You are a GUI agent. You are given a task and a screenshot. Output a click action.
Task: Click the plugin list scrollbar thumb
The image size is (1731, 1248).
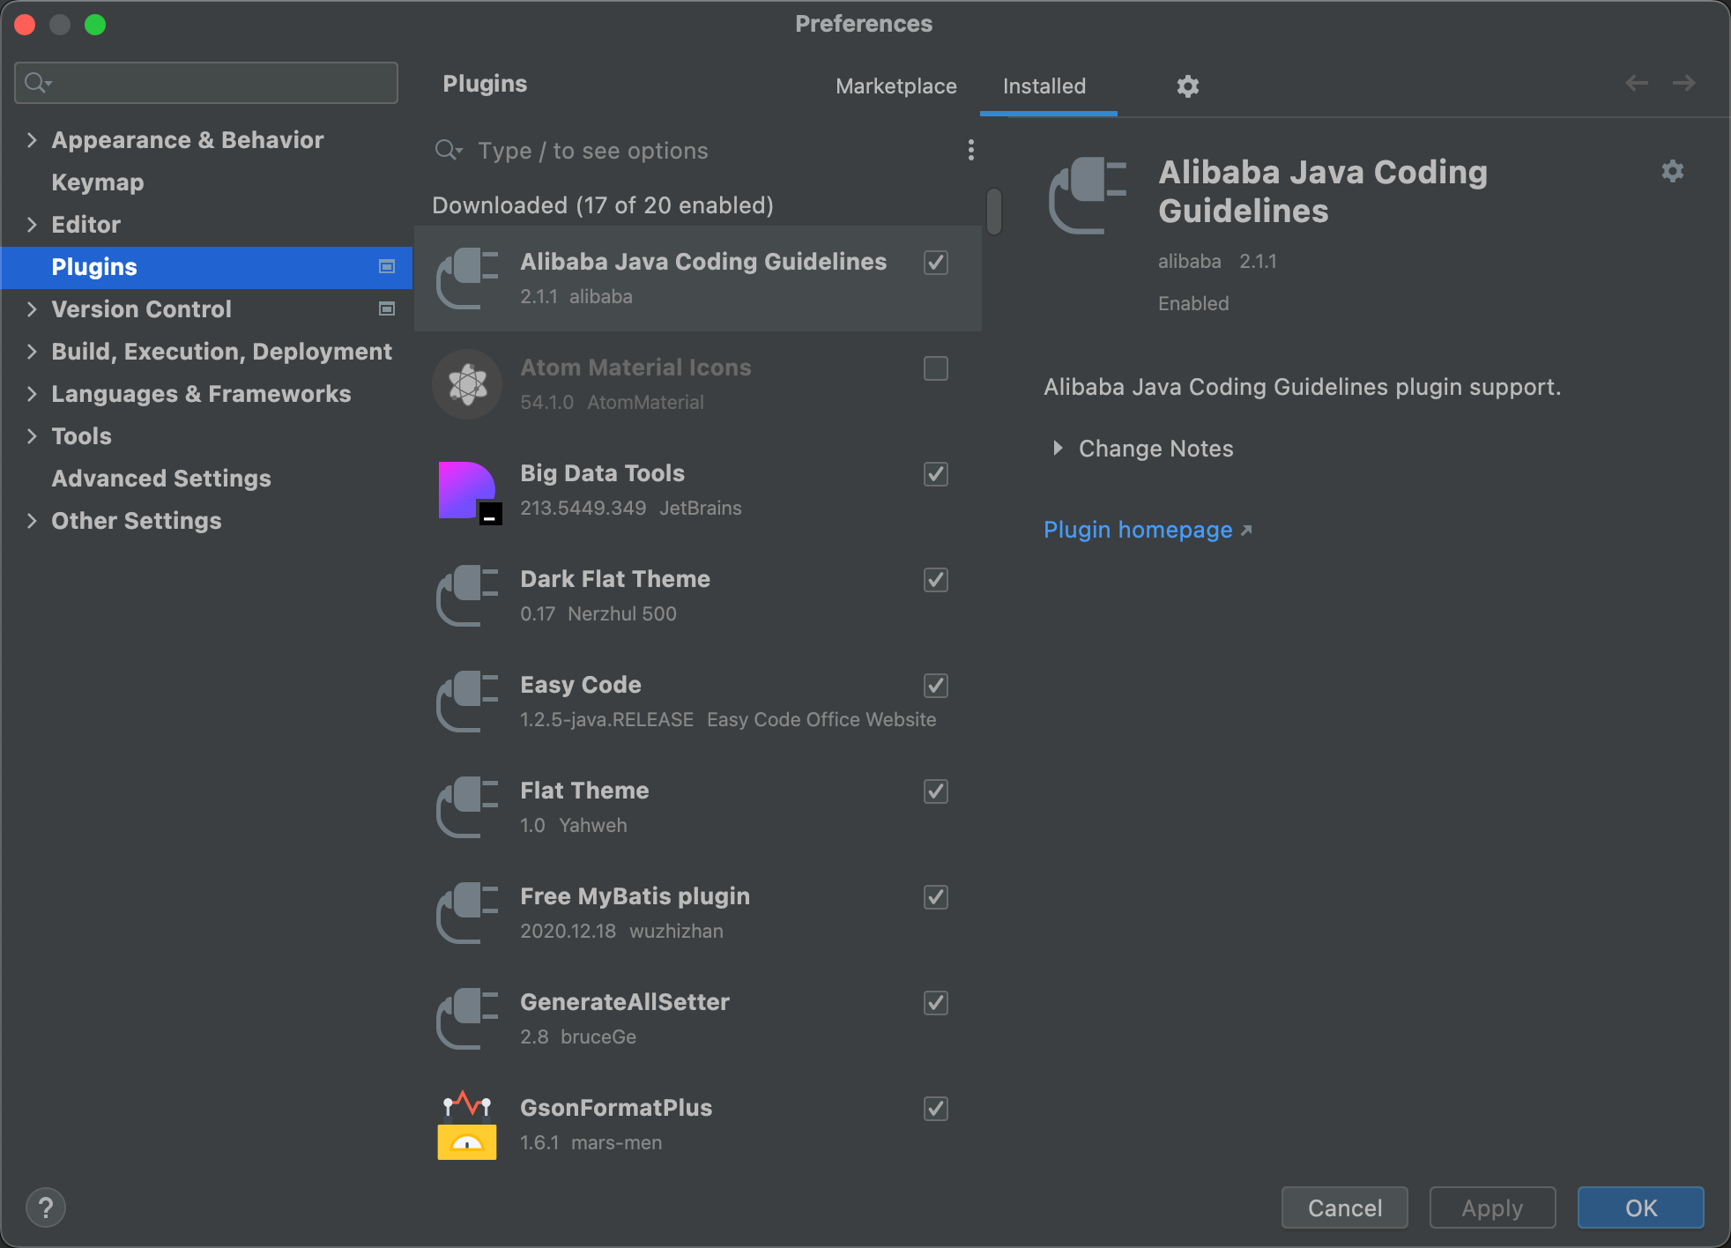[993, 212]
